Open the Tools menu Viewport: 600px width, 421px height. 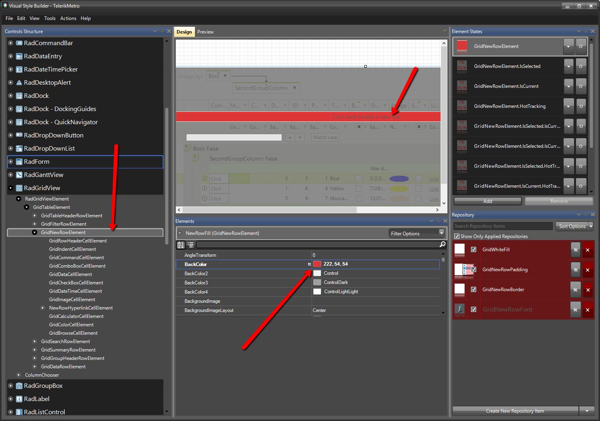click(50, 18)
